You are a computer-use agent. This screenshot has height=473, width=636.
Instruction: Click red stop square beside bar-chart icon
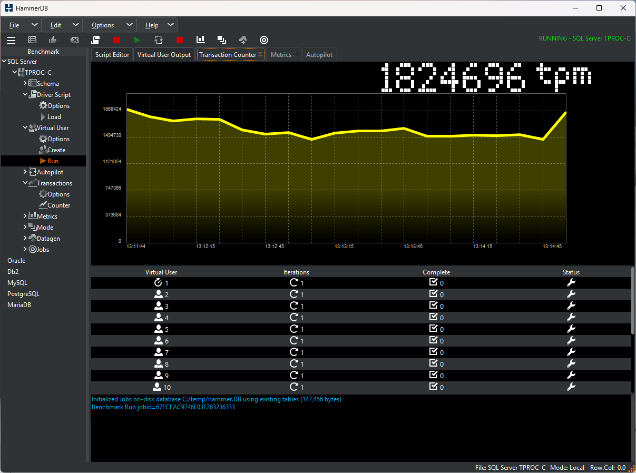click(x=180, y=40)
